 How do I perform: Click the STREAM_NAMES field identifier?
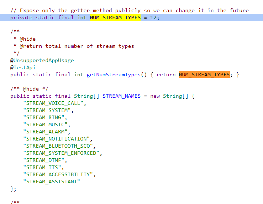coord(122,96)
